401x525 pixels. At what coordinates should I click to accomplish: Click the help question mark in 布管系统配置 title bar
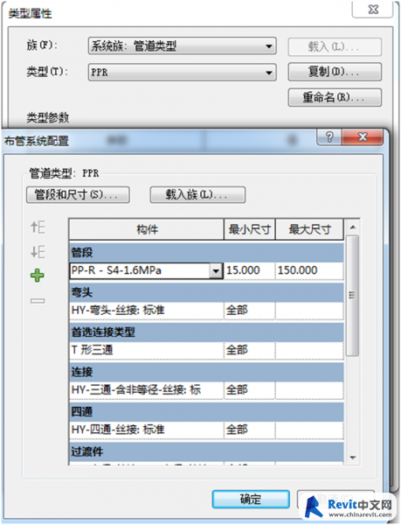329,137
